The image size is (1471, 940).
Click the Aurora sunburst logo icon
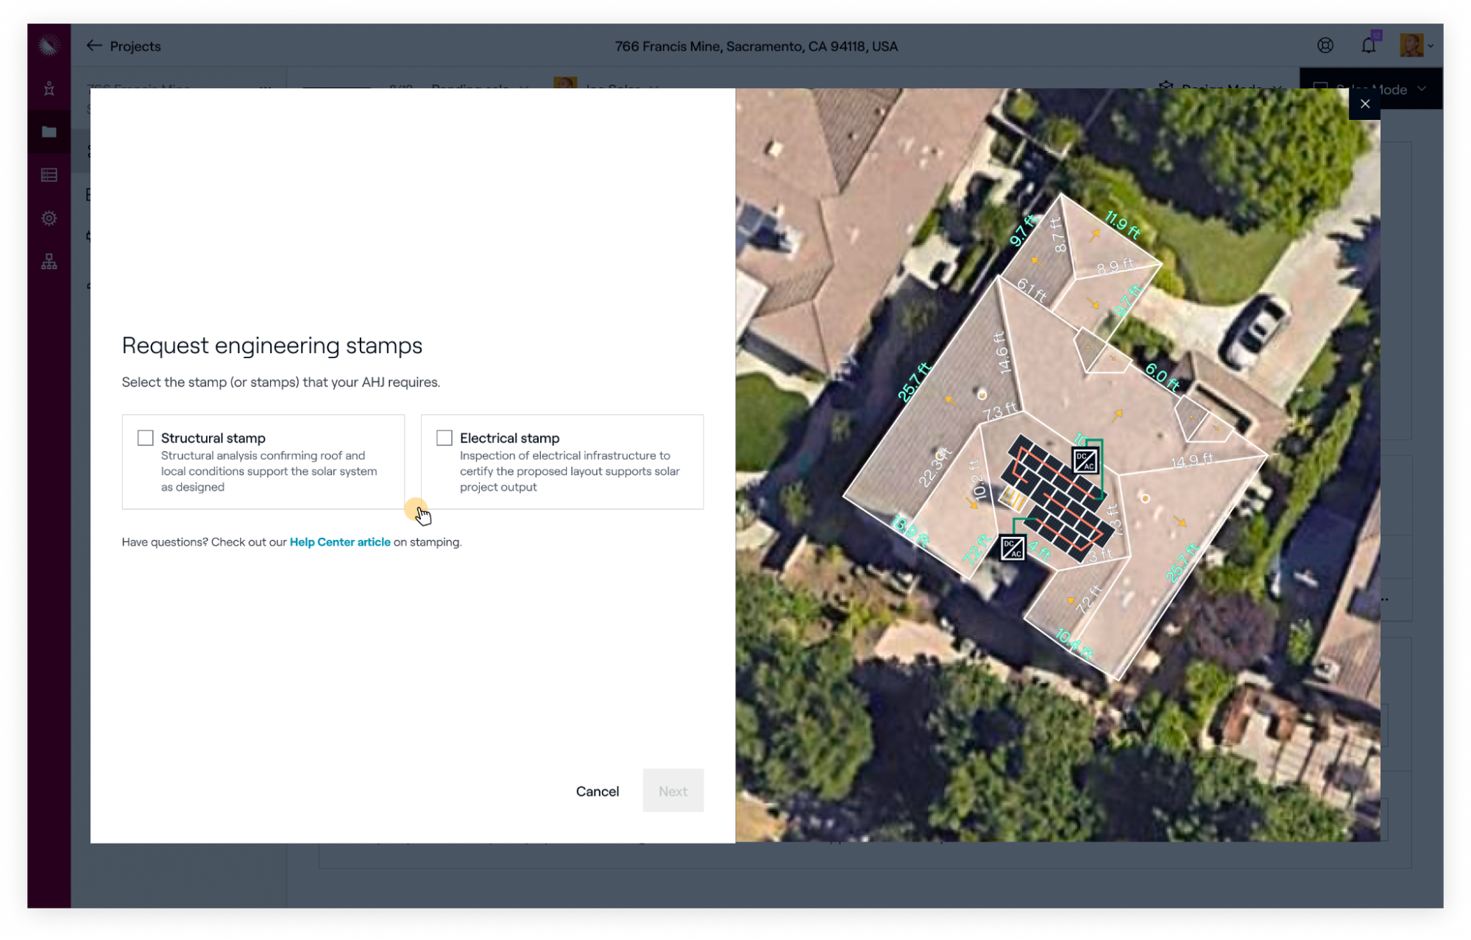pyautogui.click(x=49, y=46)
